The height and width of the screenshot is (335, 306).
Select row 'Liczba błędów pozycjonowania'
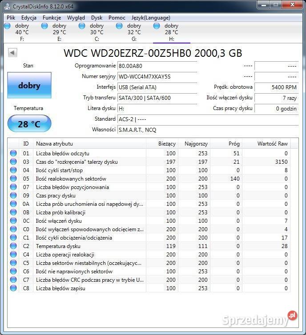[149, 187]
